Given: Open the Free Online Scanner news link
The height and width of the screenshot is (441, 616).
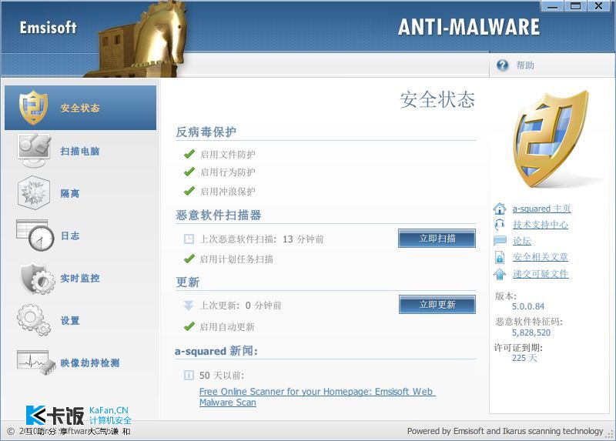Looking at the screenshot, I should [x=317, y=396].
